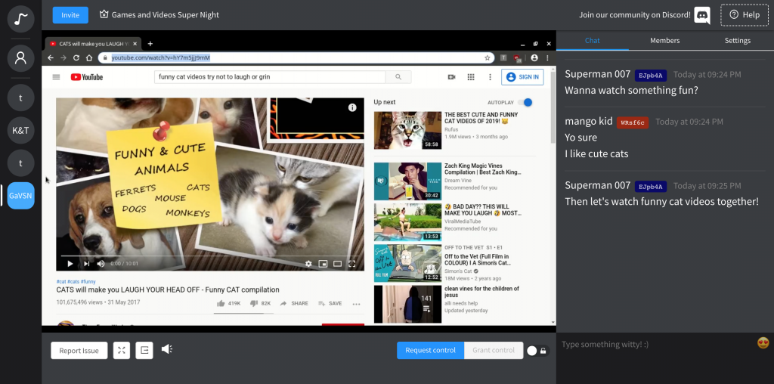Toggle the control lock switch
Image resolution: width=774 pixels, height=384 pixels.
tap(537, 351)
